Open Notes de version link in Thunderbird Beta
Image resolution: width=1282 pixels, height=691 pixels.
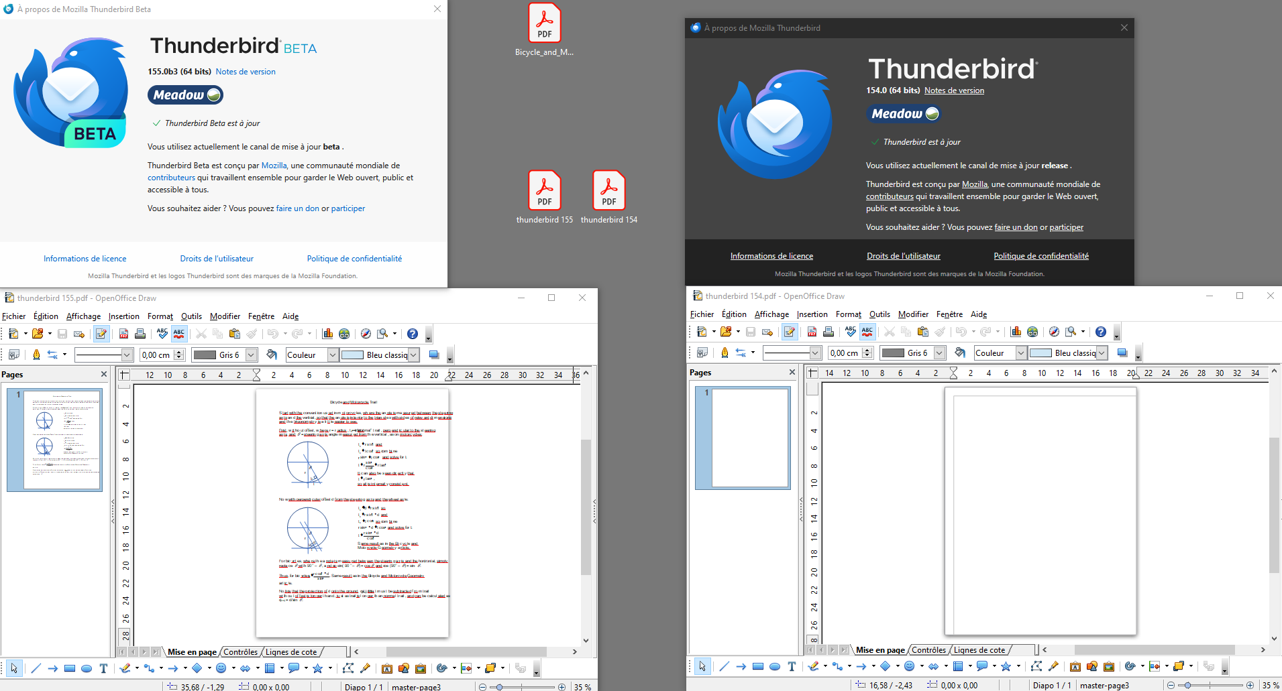pyautogui.click(x=246, y=72)
